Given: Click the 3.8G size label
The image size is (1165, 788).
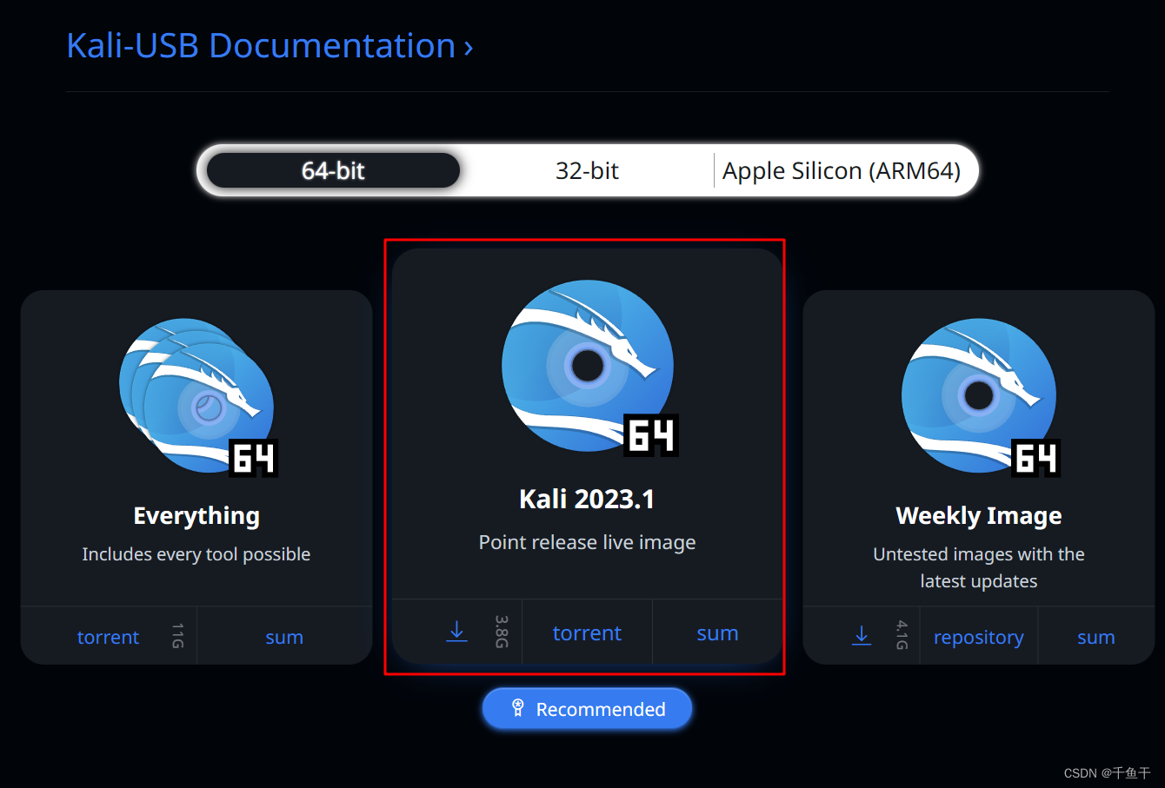Looking at the screenshot, I should coord(502,632).
